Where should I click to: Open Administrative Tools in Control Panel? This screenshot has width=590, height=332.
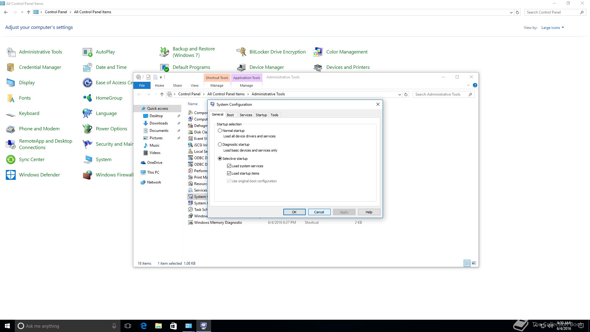tap(34, 52)
